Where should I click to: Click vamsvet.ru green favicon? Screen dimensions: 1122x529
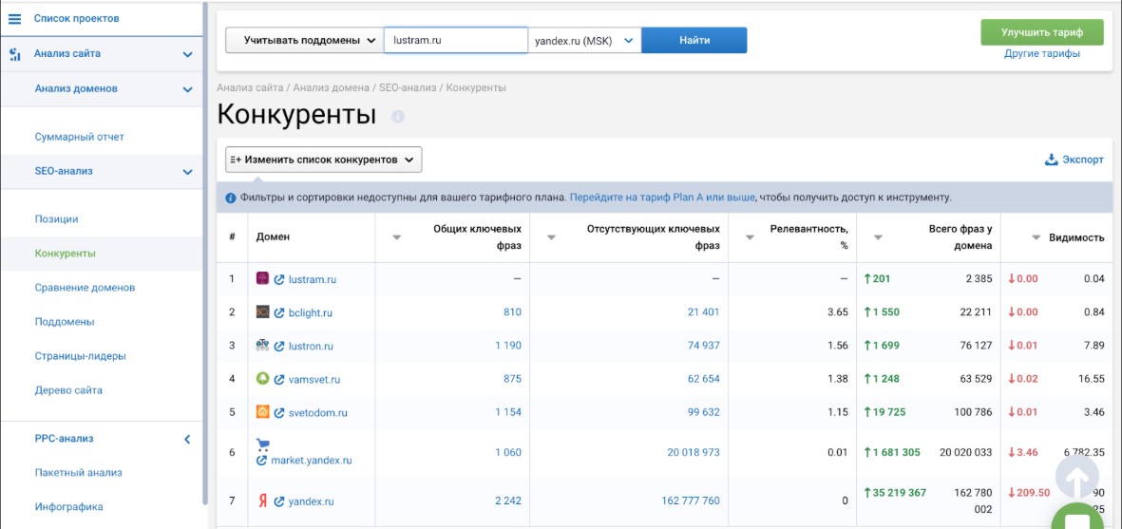262,378
